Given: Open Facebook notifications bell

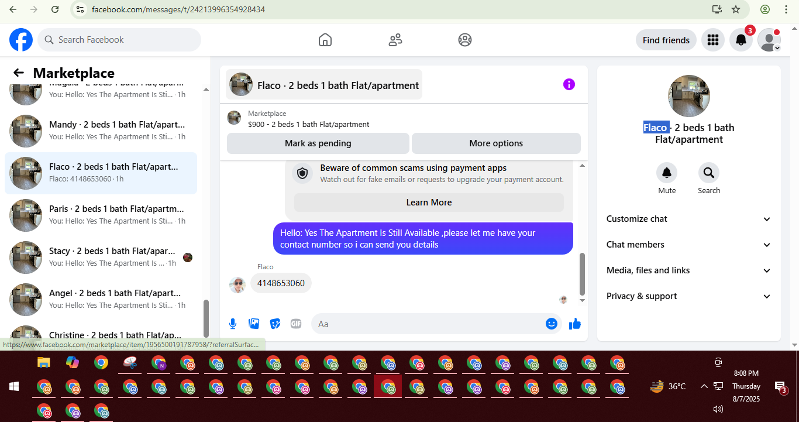Looking at the screenshot, I should click(741, 40).
